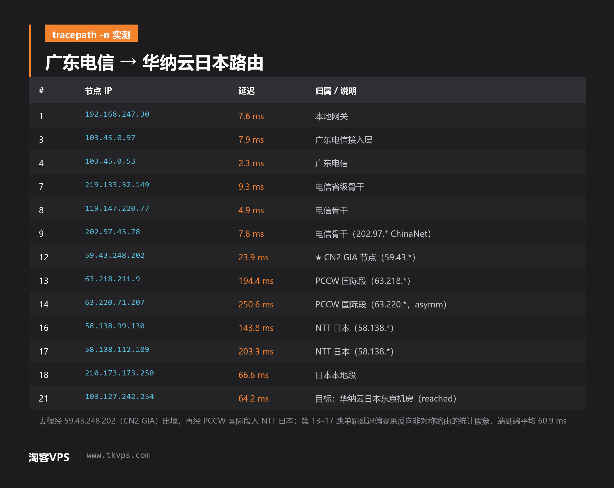
Task: Click the 203.3 ms latency value
Action: pyautogui.click(x=256, y=352)
